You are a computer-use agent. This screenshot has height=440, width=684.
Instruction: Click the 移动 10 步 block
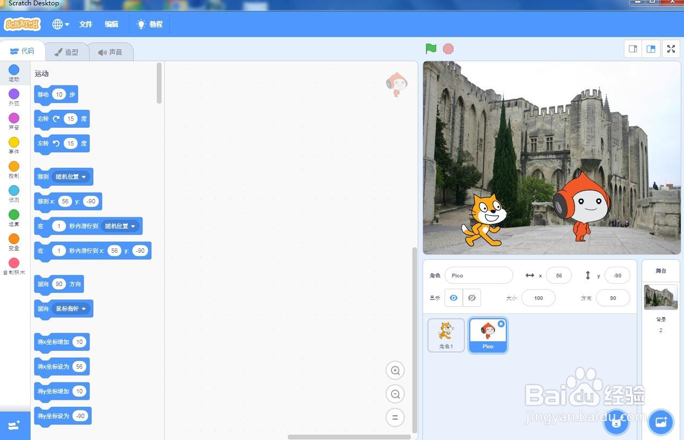tap(56, 94)
